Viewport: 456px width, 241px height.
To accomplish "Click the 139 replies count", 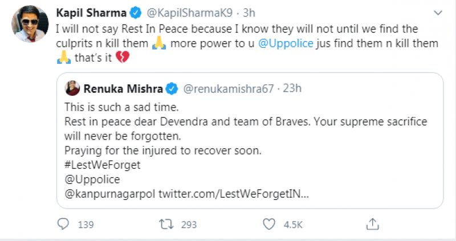I will pyautogui.click(x=85, y=224).
